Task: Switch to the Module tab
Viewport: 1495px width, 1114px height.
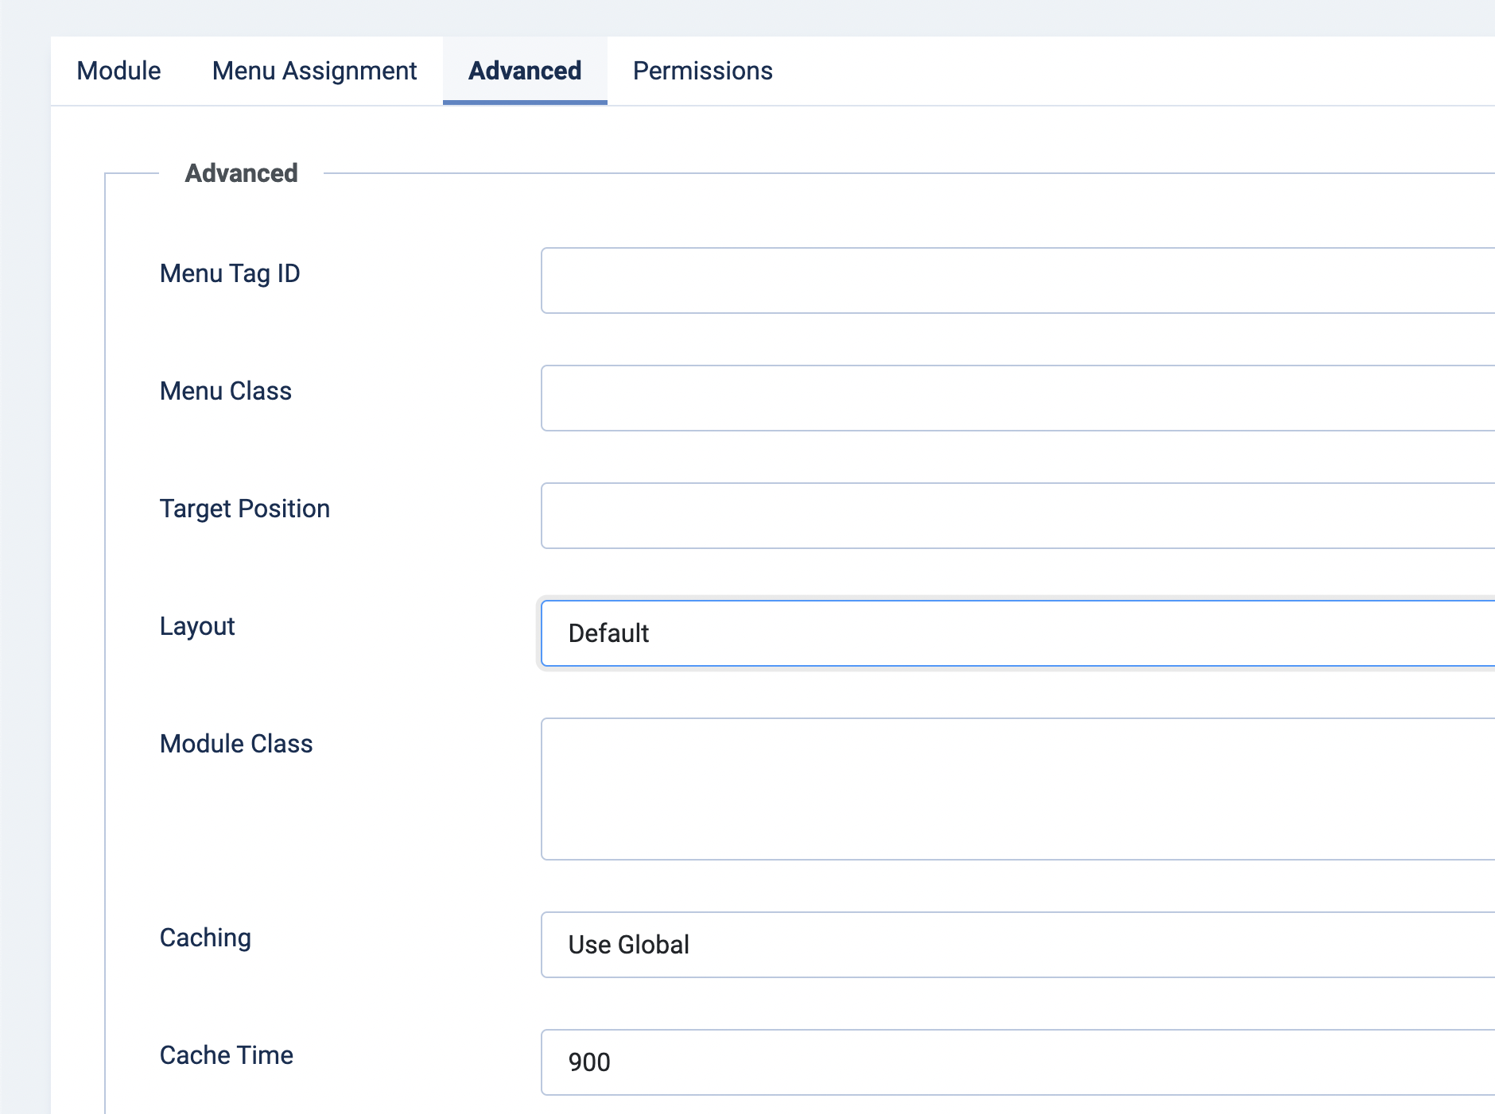Action: tap(118, 71)
